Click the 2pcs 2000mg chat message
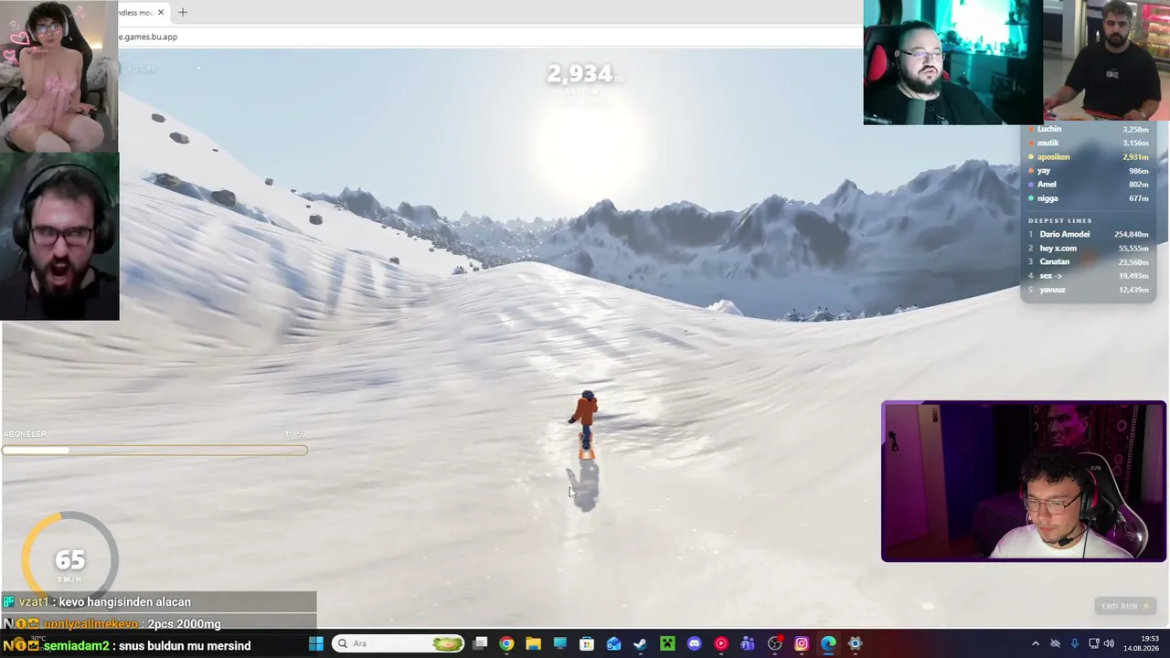 click(159, 623)
